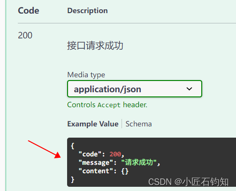Click the red 200 value in JSON
236x191 pixels.
pyautogui.click(x=115, y=154)
